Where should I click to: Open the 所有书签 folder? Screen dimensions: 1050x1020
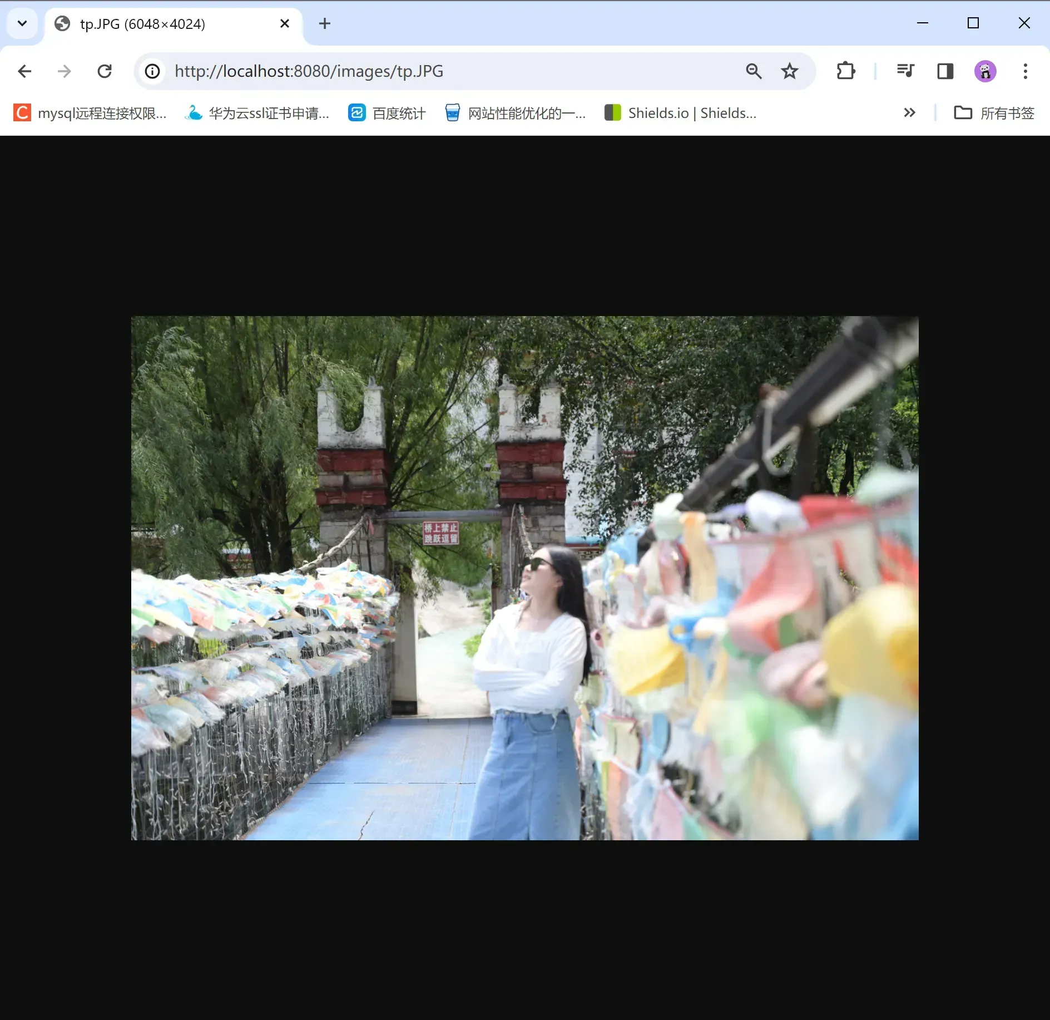(x=994, y=113)
